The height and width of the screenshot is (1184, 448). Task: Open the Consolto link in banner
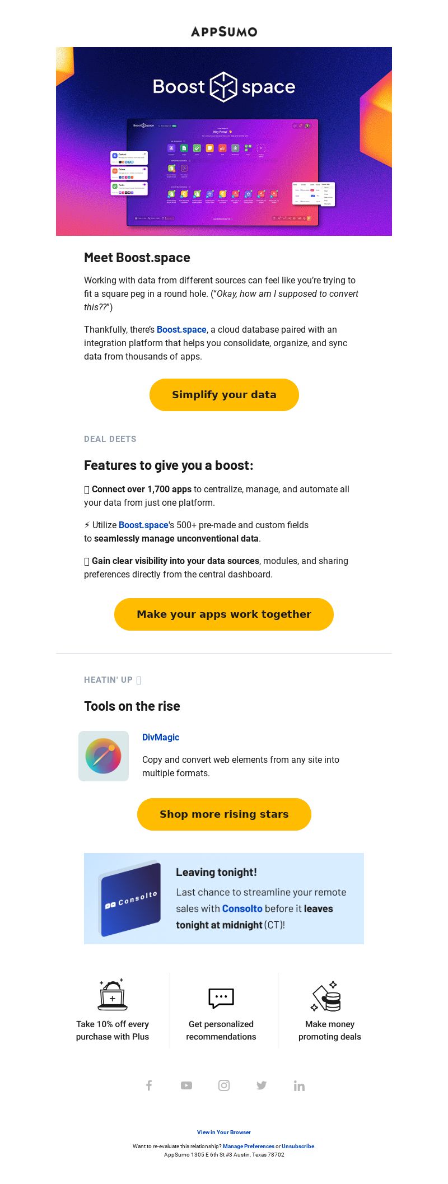click(x=242, y=908)
